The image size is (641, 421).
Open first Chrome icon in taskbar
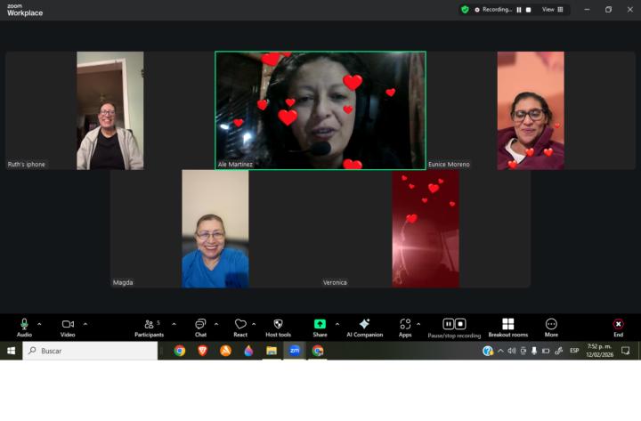[x=180, y=351]
